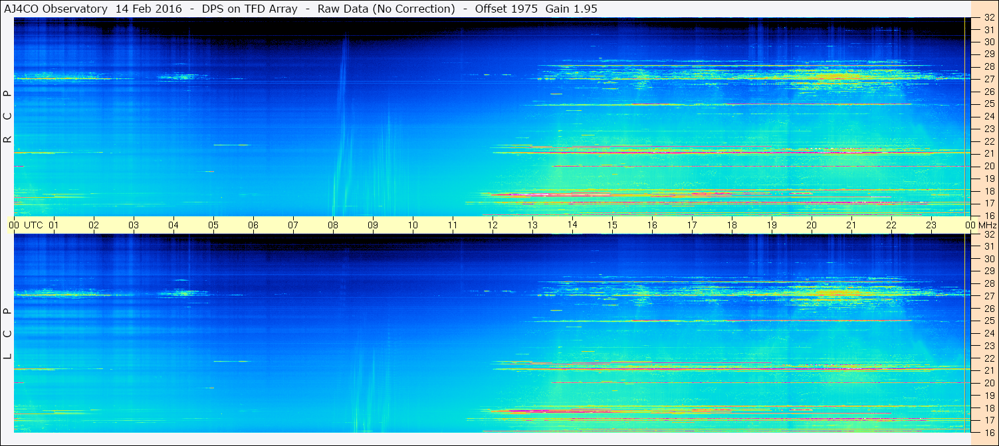Click the 20 MHz label of RCP panel

[x=988, y=166]
